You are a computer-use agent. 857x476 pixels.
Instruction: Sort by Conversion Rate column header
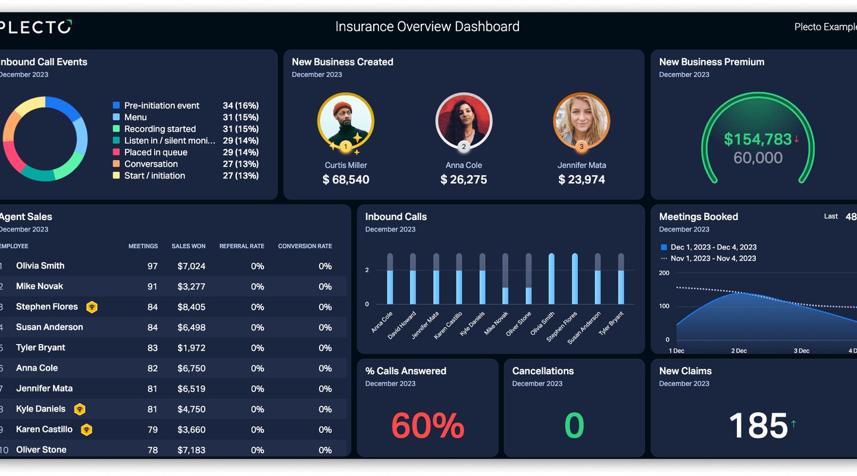[x=305, y=246]
